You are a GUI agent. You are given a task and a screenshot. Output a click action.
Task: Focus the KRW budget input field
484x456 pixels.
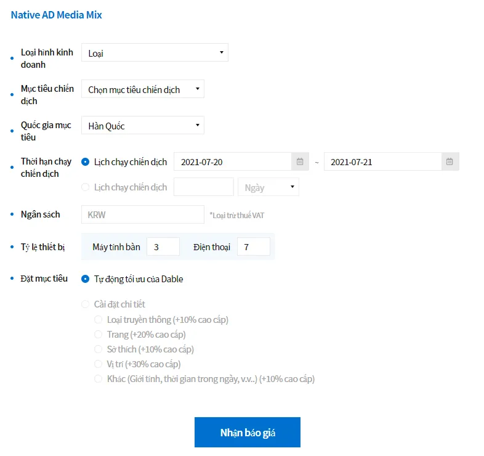(x=143, y=214)
